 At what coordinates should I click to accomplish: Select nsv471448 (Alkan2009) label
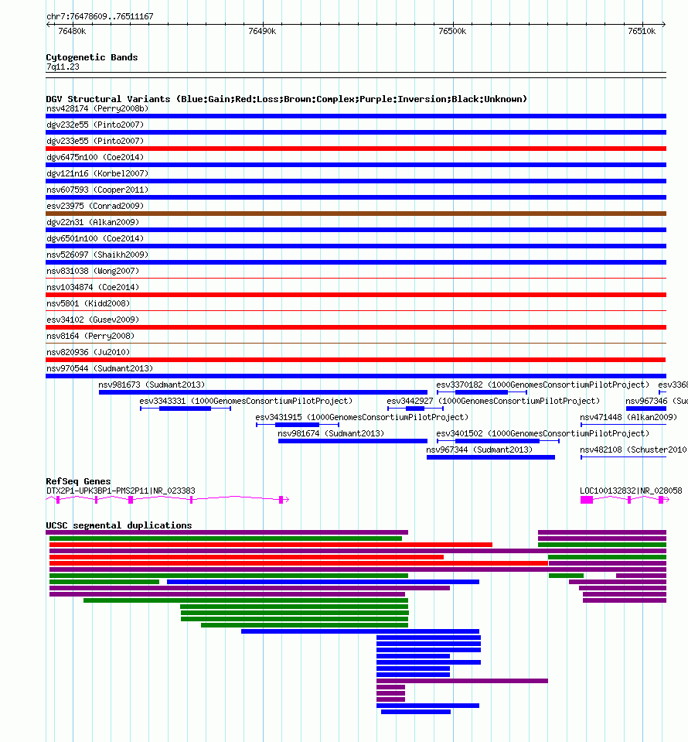[628, 417]
